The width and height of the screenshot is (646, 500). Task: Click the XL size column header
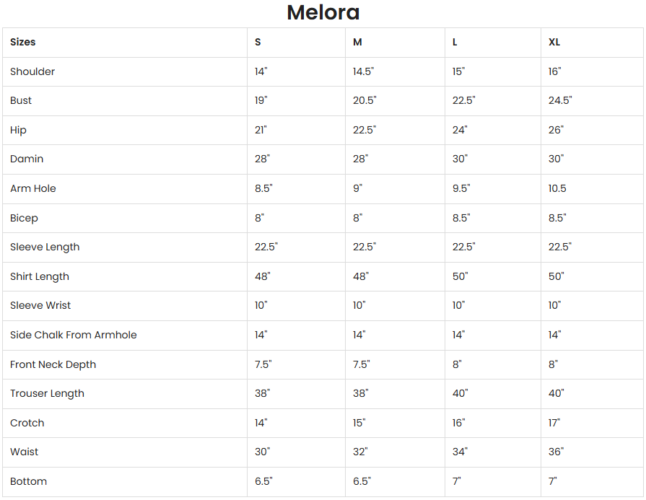pos(554,42)
